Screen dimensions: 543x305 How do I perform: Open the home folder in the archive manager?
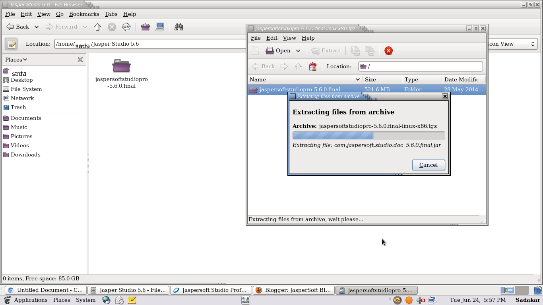click(x=312, y=66)
